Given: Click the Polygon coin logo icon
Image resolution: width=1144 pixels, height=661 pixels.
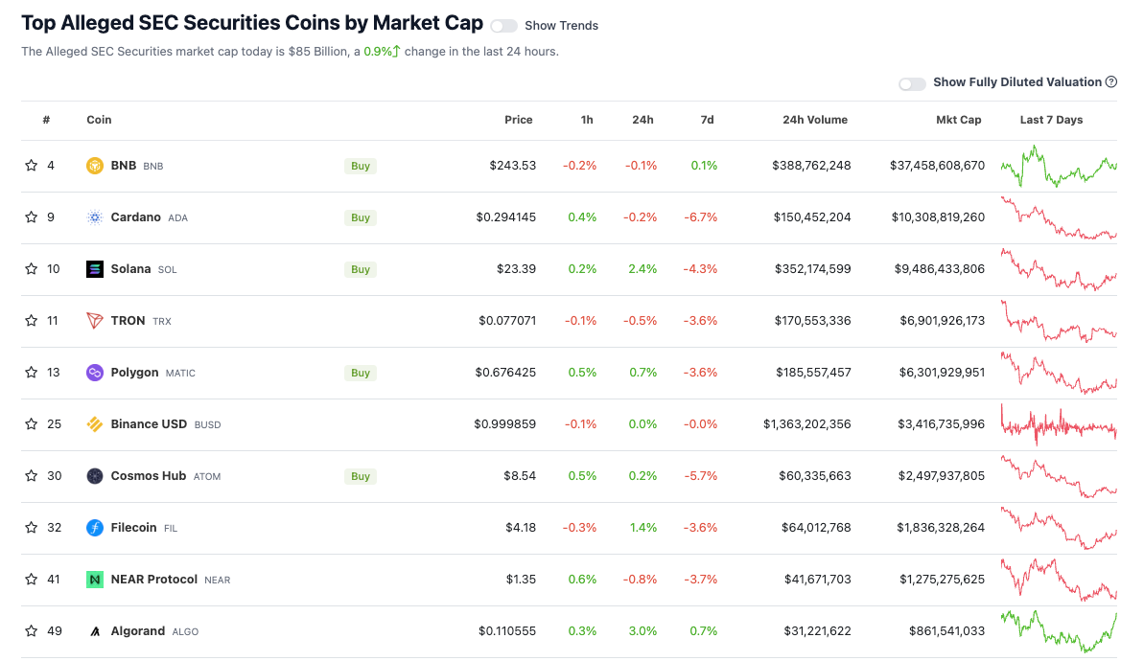Looking at the screenshot, I should pyautogui.click(x=95, y=373).
